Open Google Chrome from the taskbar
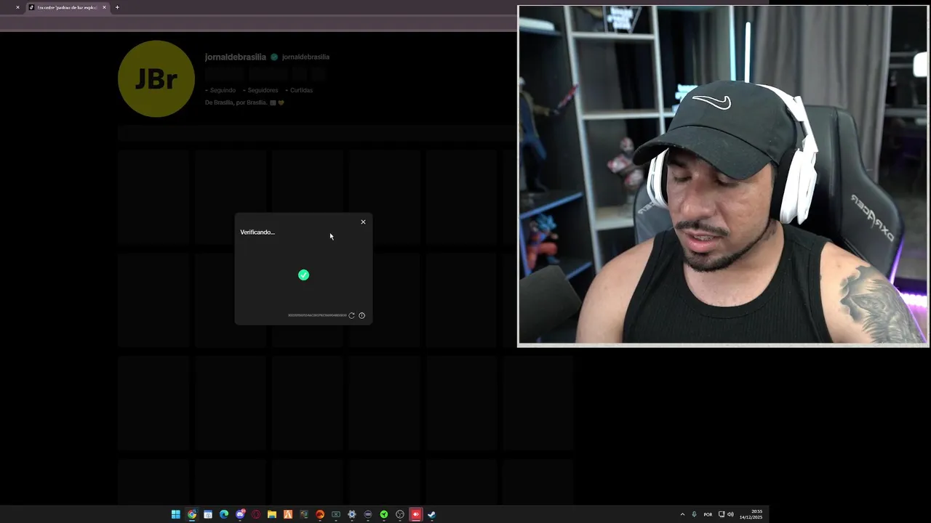 pyautogui.click(x=192, y=514)
